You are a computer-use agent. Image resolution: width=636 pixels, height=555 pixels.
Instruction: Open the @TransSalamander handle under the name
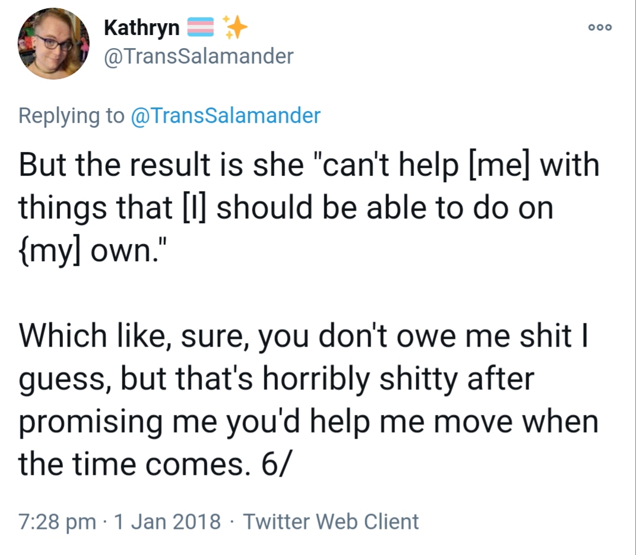pos(199,56)
